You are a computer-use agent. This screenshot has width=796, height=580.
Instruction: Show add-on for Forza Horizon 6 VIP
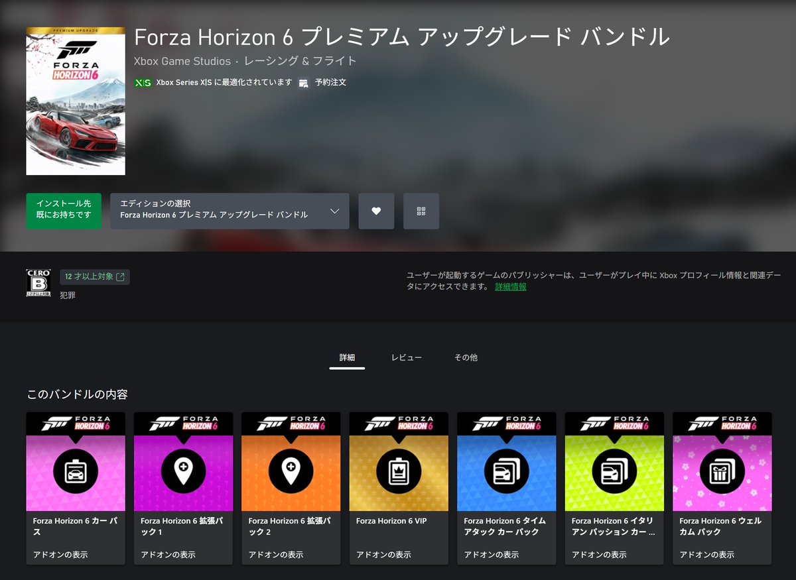click(x=383, y=554)
